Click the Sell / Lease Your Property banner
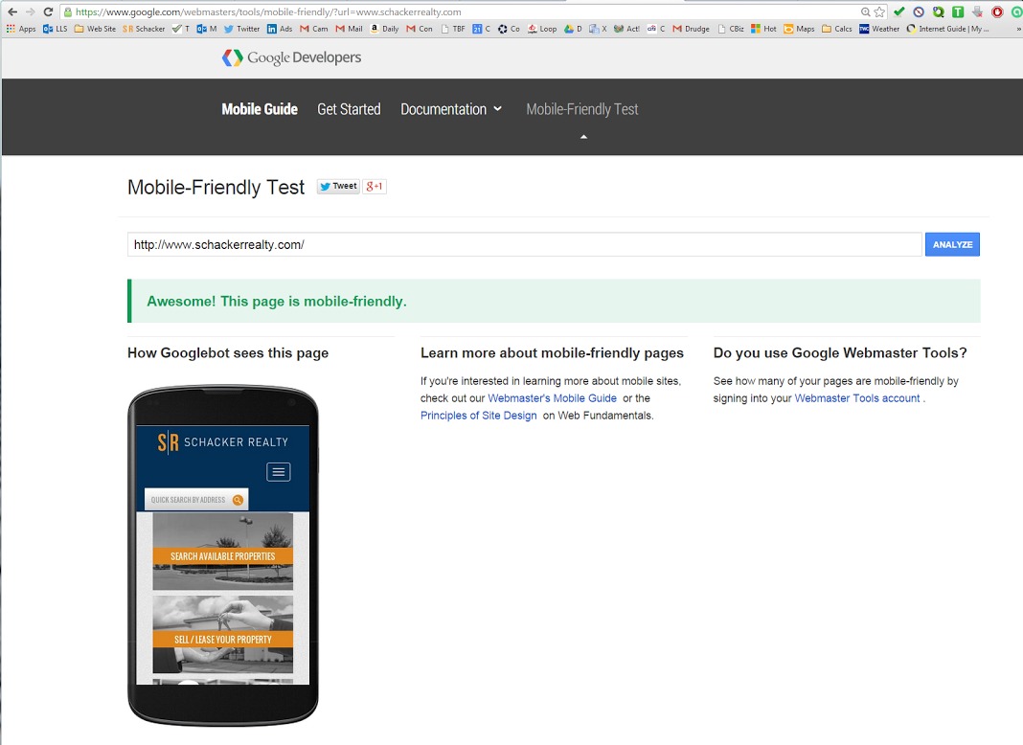Viewport: 1023px width, 745px height. click(223, 640)
